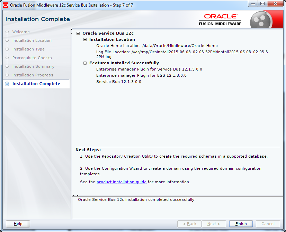Click the greyed-out Cancel button
Image resolution: width=286 pixels, height=232 pixels.
(268, 224)
